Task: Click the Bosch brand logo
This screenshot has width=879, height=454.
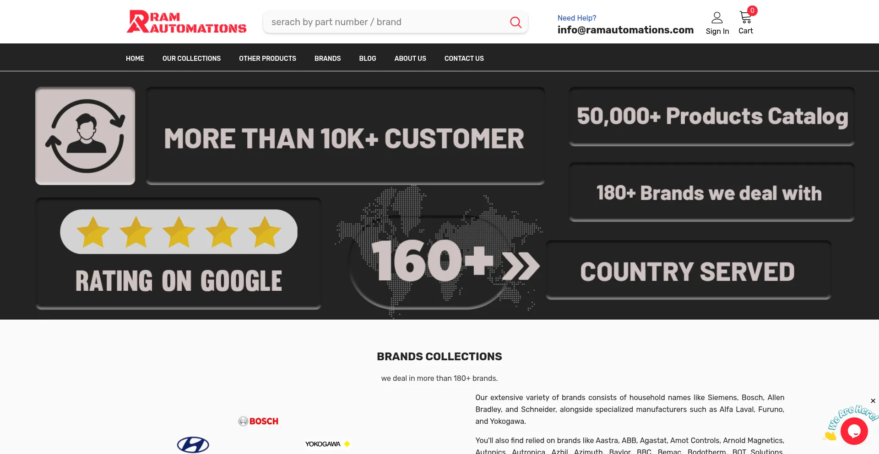Action: (258, 421)
